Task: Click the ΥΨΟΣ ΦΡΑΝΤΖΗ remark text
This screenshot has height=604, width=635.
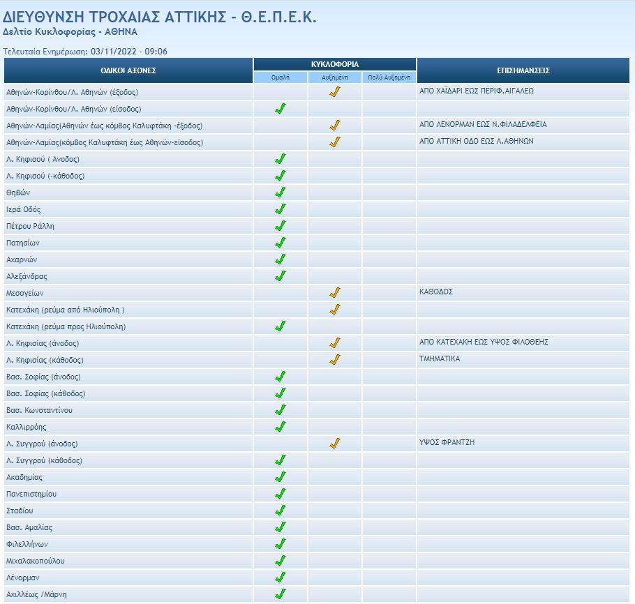Action: tap(447, 443)
